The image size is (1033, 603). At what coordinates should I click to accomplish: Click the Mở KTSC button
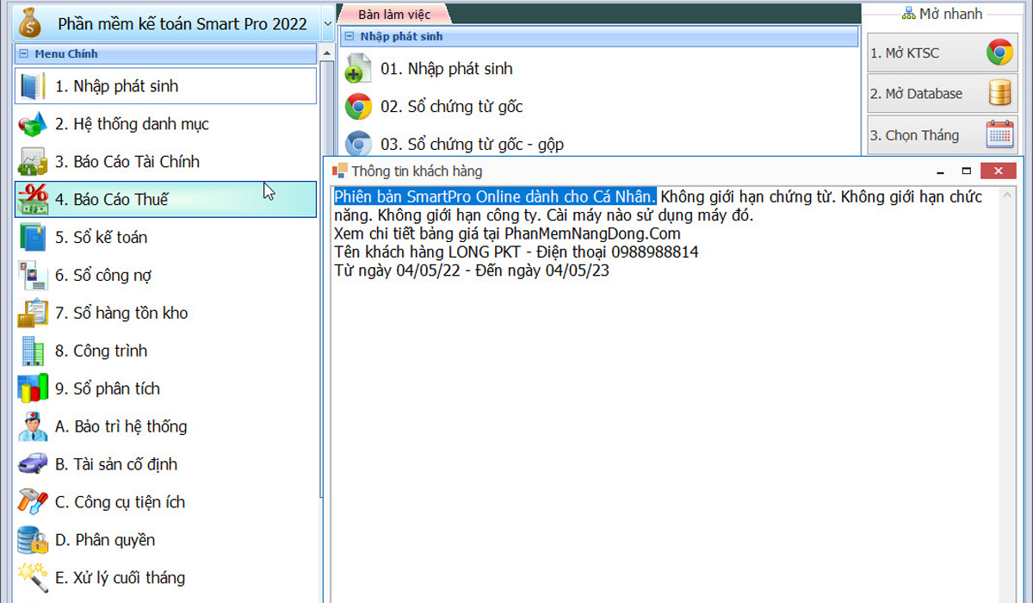940,53
